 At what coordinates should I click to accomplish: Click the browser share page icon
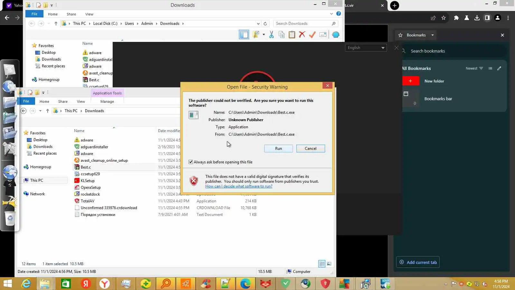[433, 18]
